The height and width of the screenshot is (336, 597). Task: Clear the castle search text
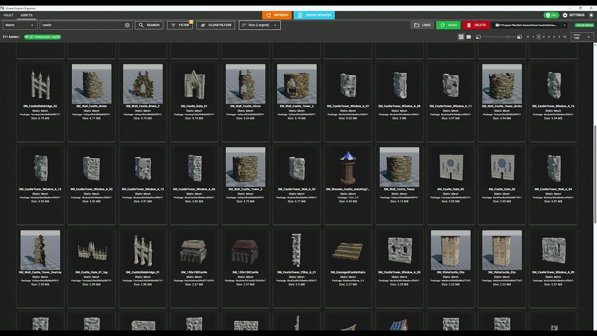[x=127, y=25]
